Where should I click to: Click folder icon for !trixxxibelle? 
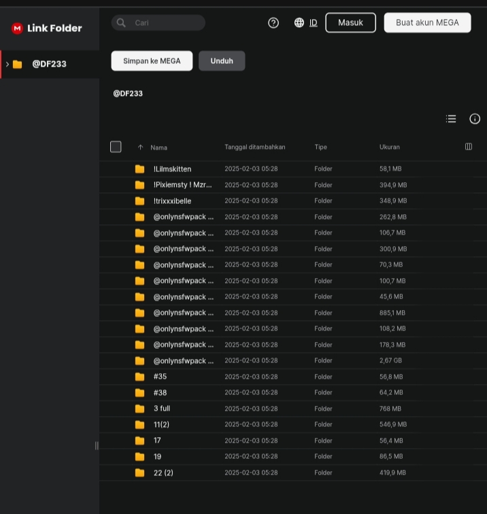139,201
